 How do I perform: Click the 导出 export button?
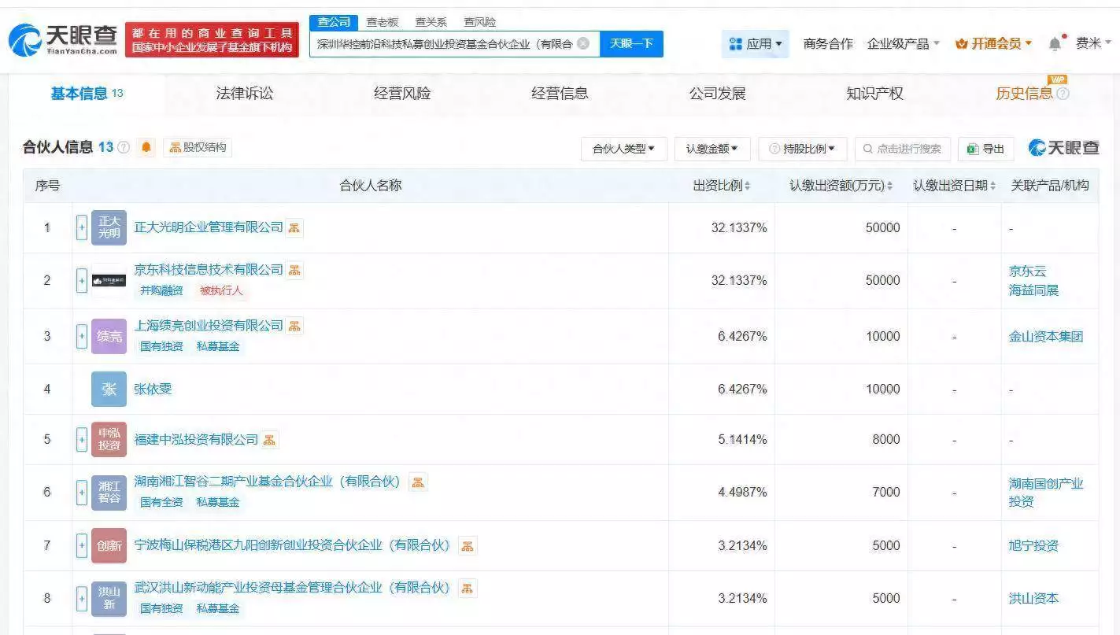(x=985, y=149)
